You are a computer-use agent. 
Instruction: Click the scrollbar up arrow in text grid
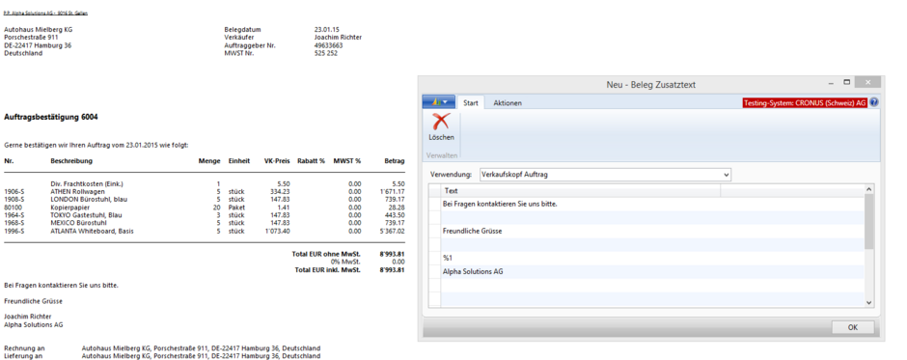868,188
